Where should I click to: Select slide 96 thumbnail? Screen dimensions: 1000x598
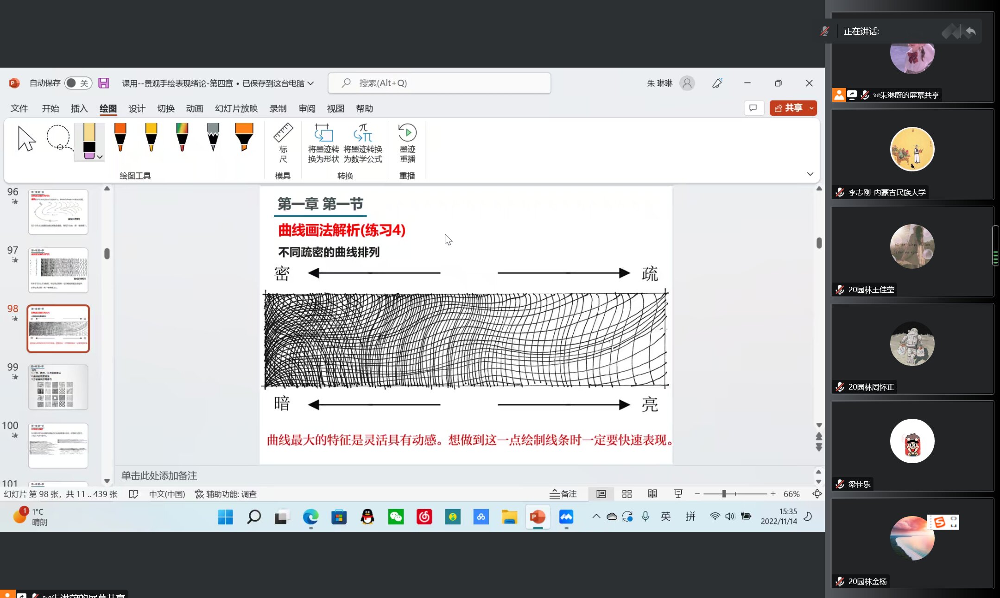58,212
